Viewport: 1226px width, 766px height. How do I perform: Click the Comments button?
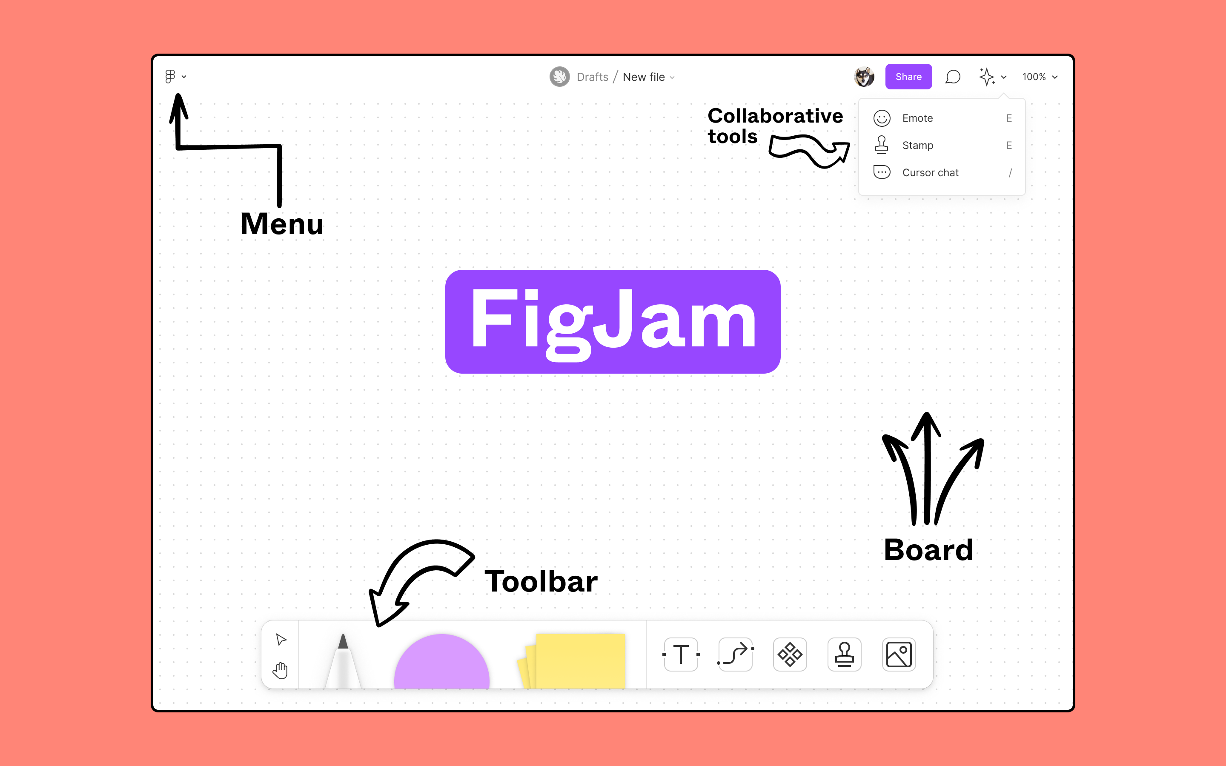pyautogui.click(x=953, y=77)
